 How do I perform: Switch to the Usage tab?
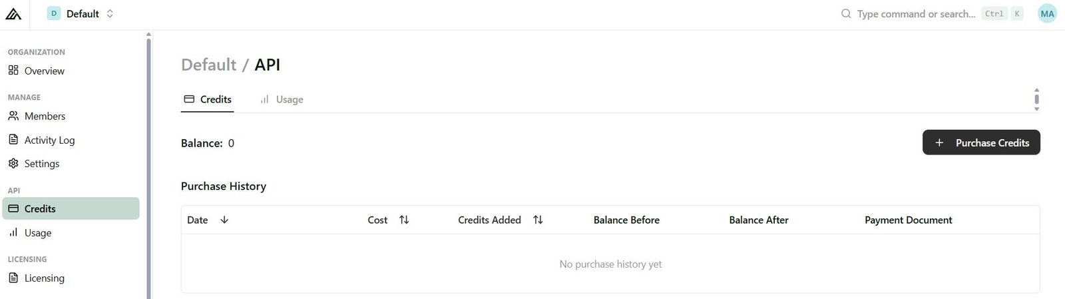click(x=282, y=99)
